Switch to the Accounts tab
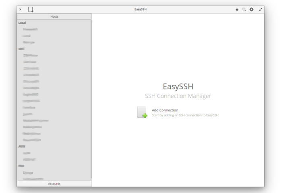The image size is (282, 193). coord(54,184)
